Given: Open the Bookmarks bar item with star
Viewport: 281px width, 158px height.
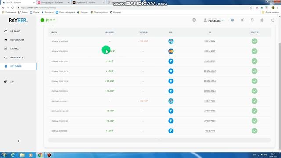Looking at the screenshot, I should 47,12.
